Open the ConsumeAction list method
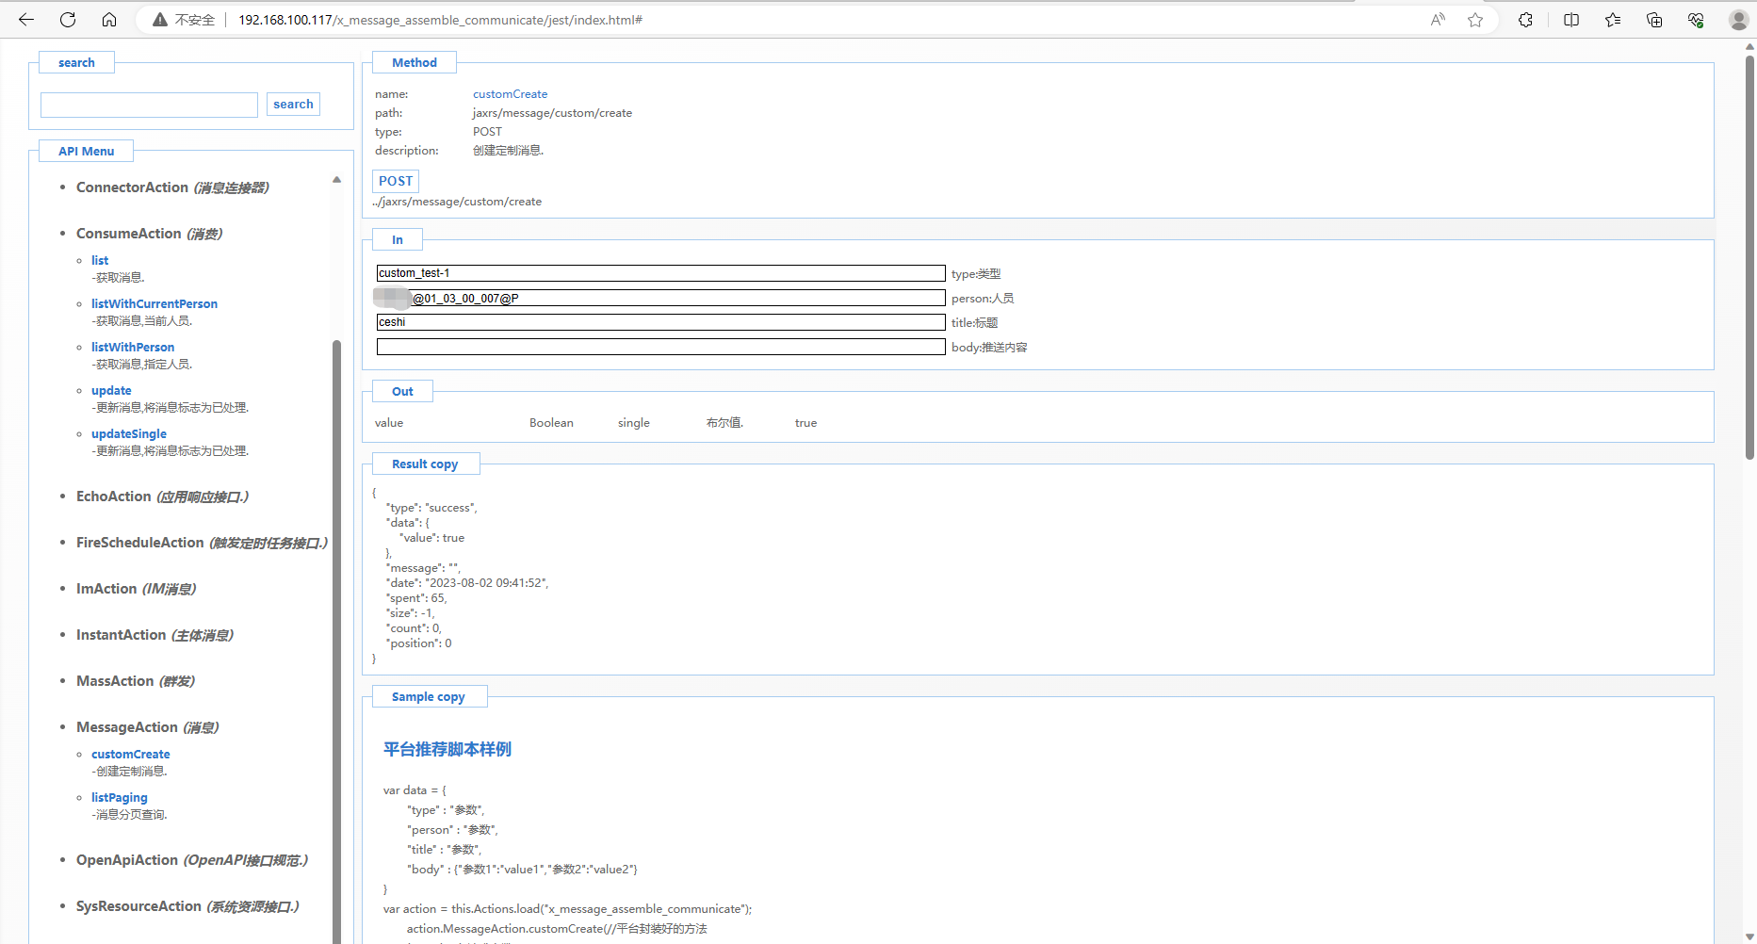The height and width of the screenshot is (944, 1757). tap(100, 260)
